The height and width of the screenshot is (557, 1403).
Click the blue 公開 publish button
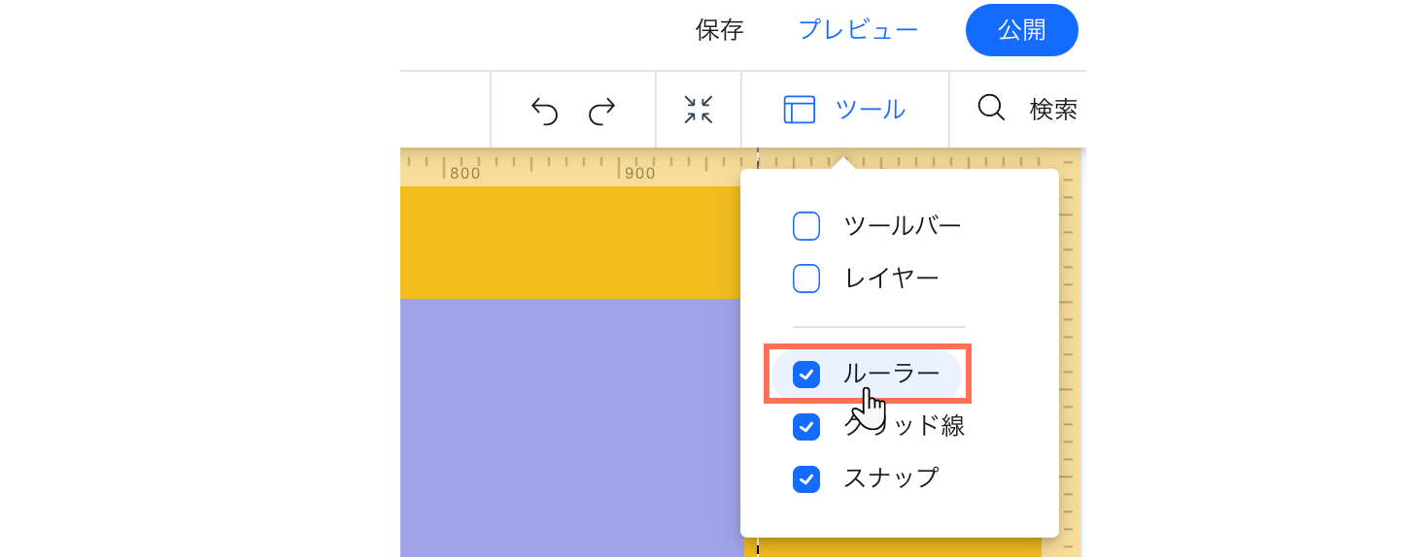tap(1022, 30)
